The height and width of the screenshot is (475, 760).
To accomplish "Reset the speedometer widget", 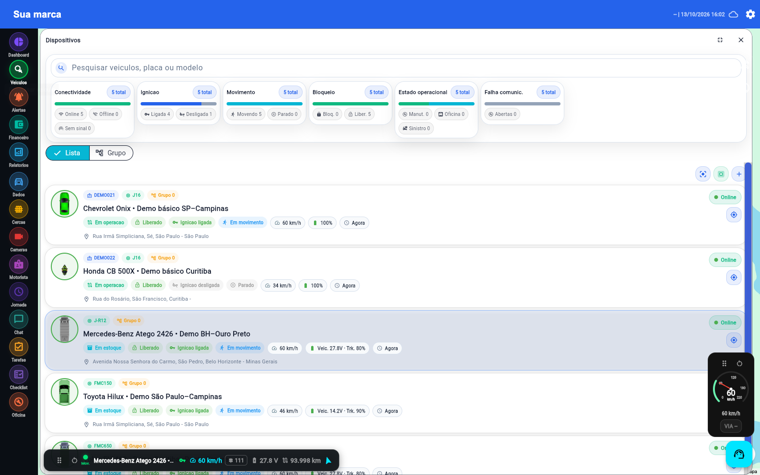I will (x=740, y=363).
